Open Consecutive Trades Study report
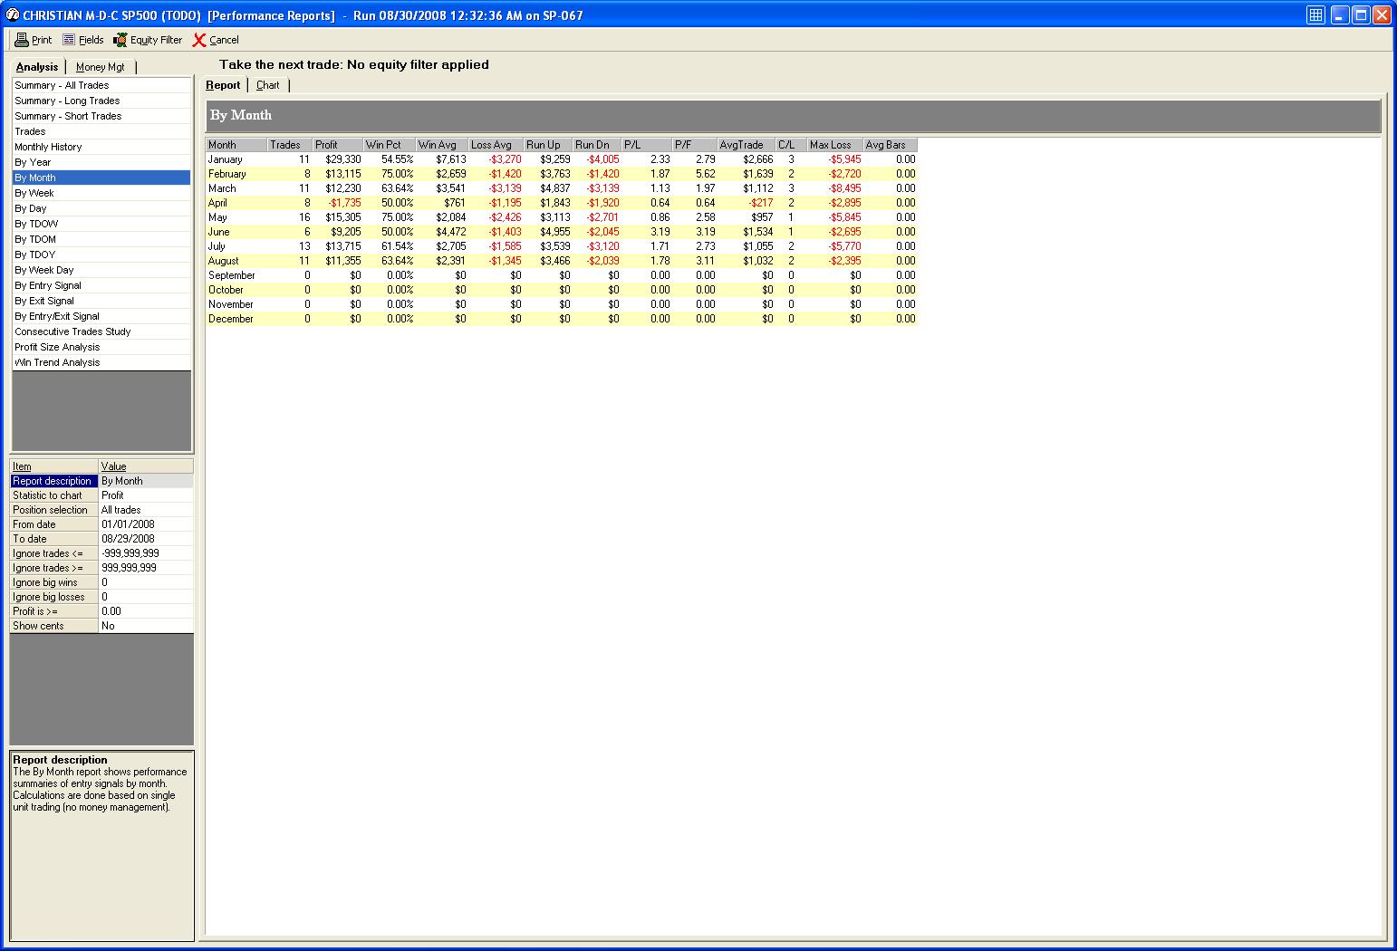Viewport: 1397px width, 951px height. click(x=101, y=331)
